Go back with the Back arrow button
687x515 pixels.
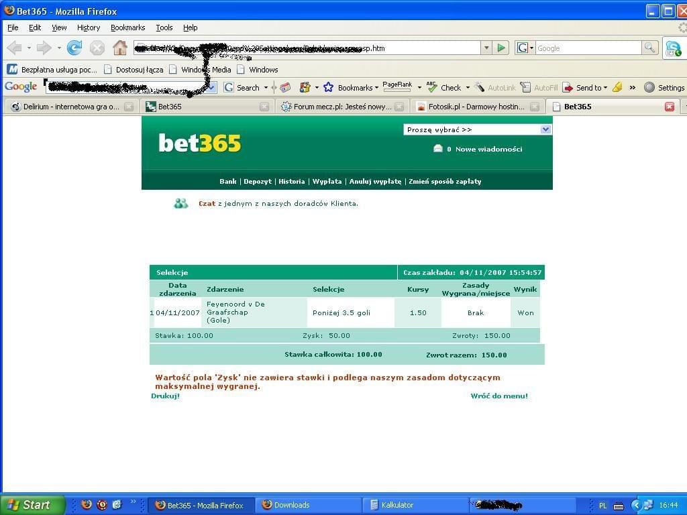(x=15, y=48)
